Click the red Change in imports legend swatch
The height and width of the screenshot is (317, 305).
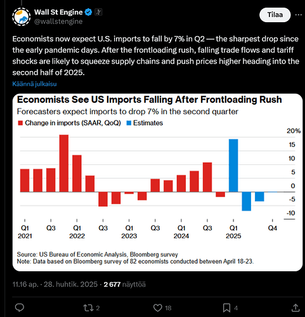20,123
